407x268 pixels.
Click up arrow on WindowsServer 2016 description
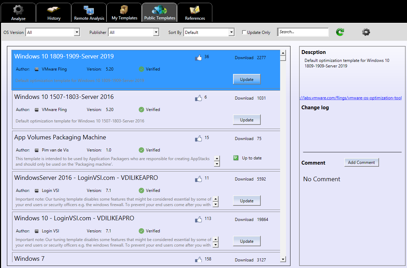coord(215,199)
